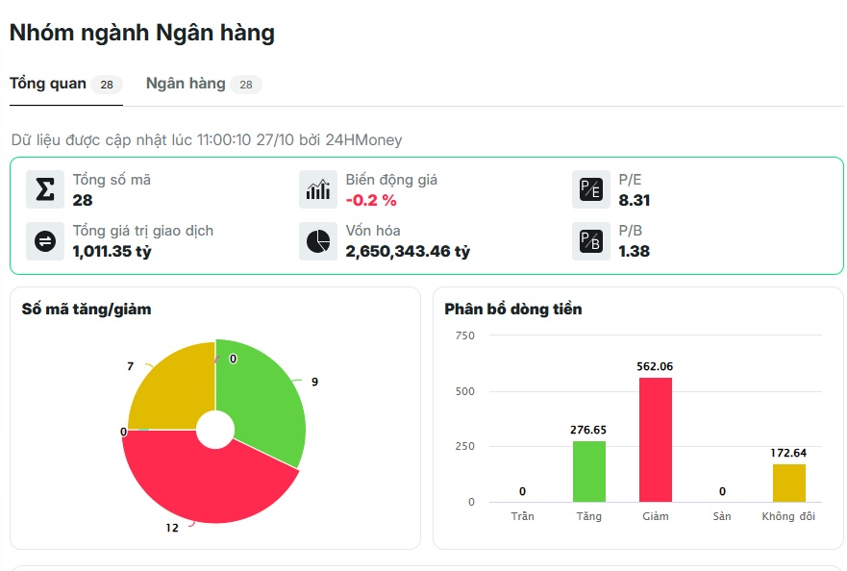Switch to the Tổng quan tab
847x571 pixels.
tap(66, 84)
